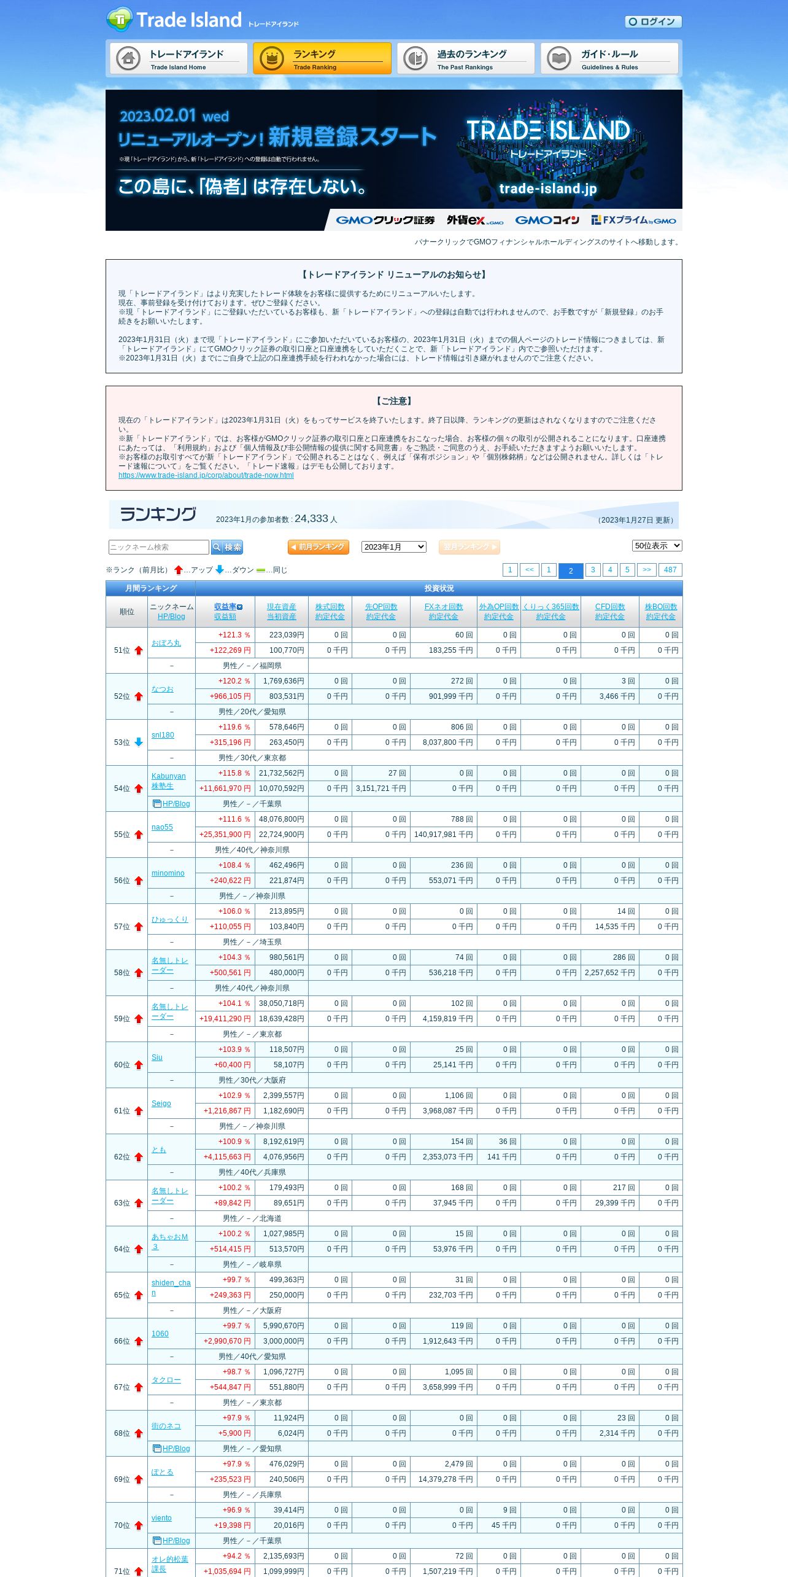Click the Trade Island logo icon
The width and height of the screenshot is (788, 1577).
120,20
